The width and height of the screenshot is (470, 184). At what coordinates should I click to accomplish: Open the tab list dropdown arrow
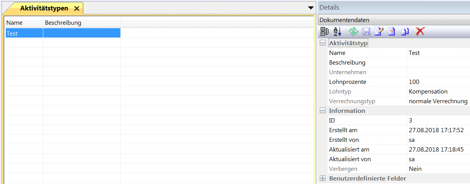[x=310, y=8]
